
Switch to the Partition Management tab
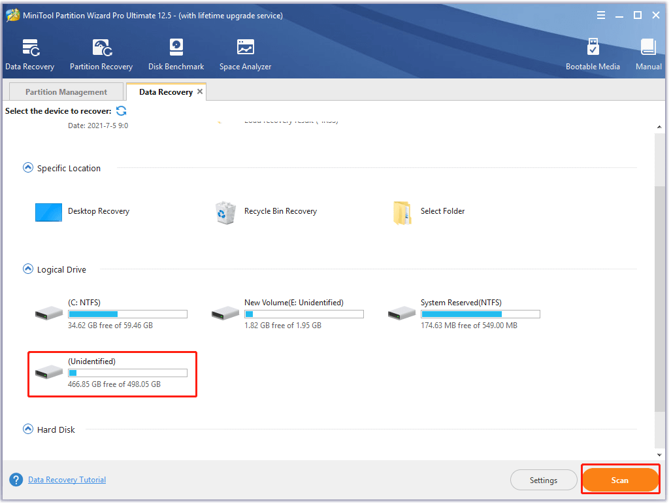[67, 92]
